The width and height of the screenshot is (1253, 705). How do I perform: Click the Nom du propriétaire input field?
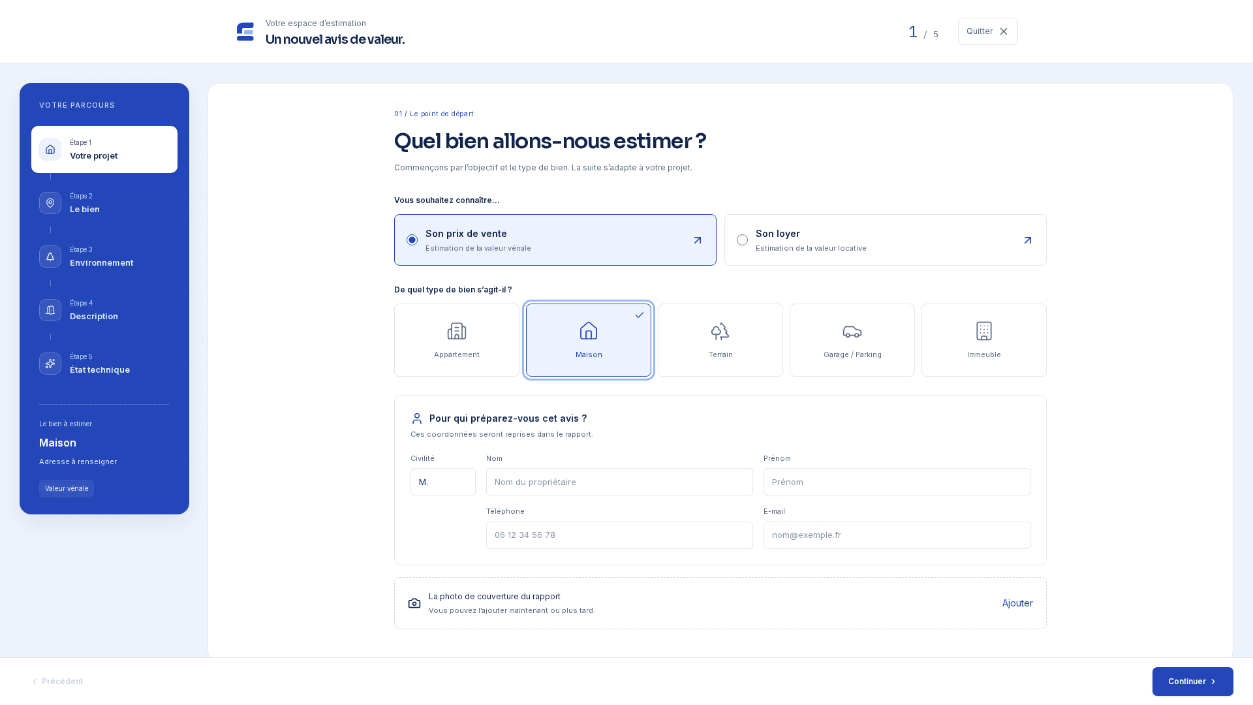click(x=619, y=482)
